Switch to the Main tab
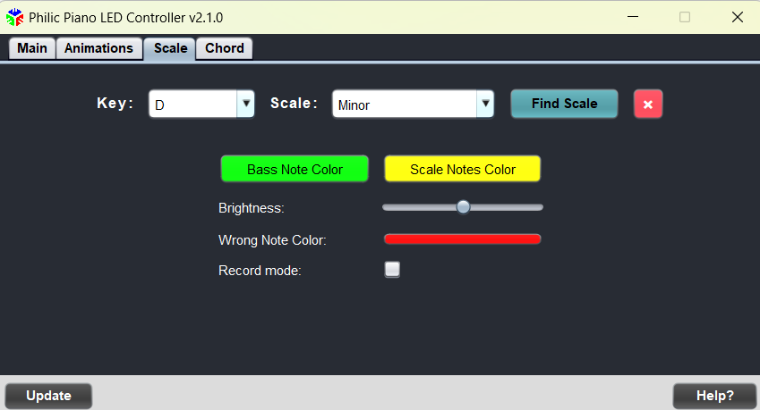Image resolution: width=760 pixels, height=410 pixels. (32, 48)
